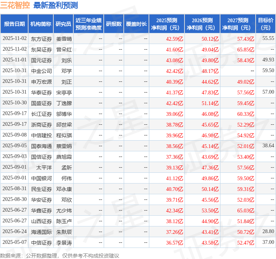
Task: Click the 机构简称 column header
Action: pyautogui.click(x=41, y=24)
